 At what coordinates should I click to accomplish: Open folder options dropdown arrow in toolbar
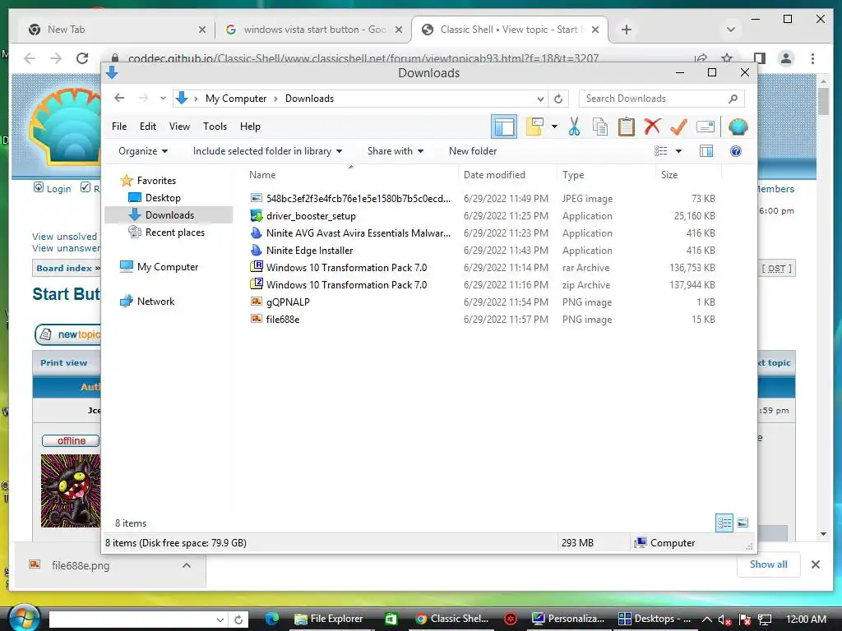click(x=555, y=127)
